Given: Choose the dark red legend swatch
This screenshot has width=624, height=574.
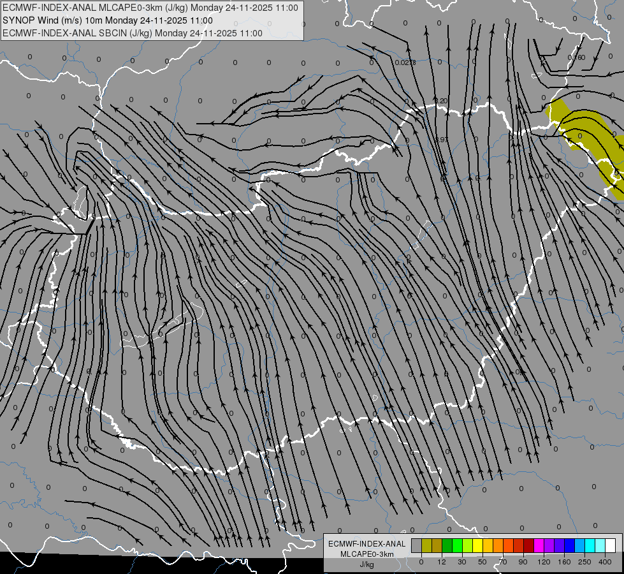Looking at the screenshot, I should (x=528, y=545).
